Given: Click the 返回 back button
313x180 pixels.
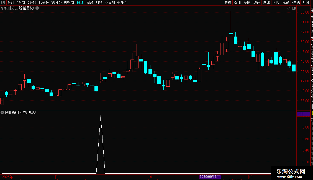Looking at the screenshot, I should (x=306, y=2).
